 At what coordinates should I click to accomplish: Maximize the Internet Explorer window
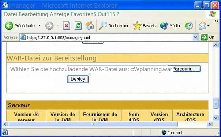[206, 5]
